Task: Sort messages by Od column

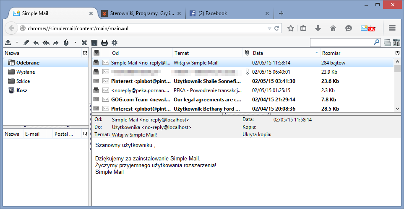Action: [141, 53]
